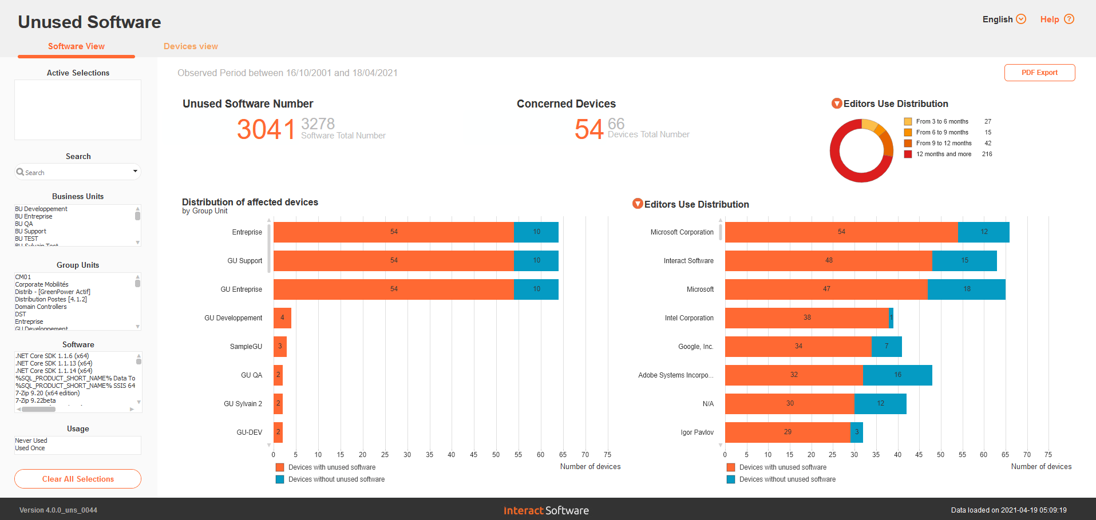Click the Entreprise orange bar showing 54

click(x=394, y=232)
